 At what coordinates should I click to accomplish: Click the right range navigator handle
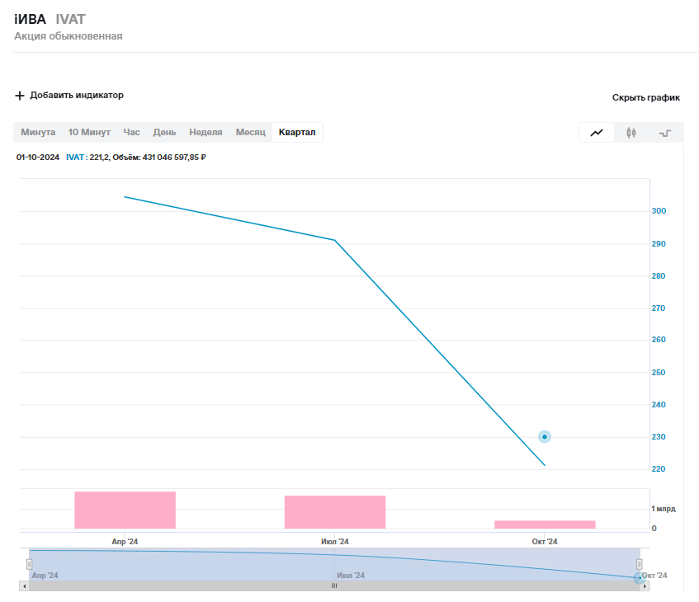[x=639, y=564]
